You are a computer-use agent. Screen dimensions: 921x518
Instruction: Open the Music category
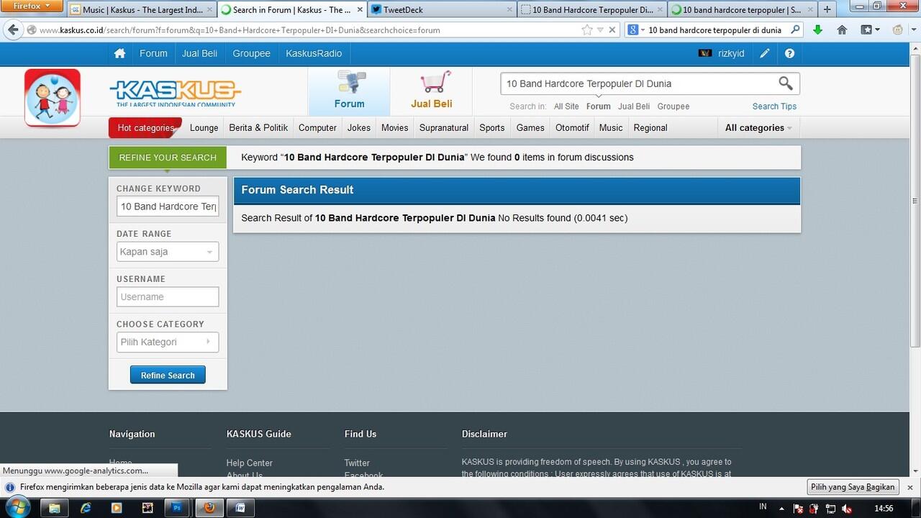tap(611, 127)
